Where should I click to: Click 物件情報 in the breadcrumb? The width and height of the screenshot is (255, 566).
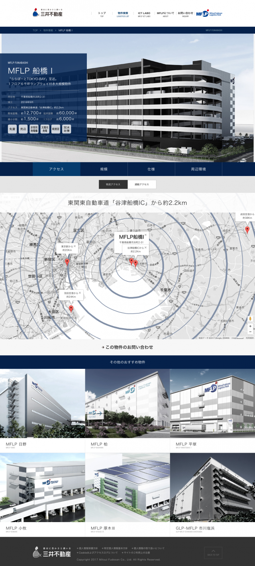click(48, 30)
